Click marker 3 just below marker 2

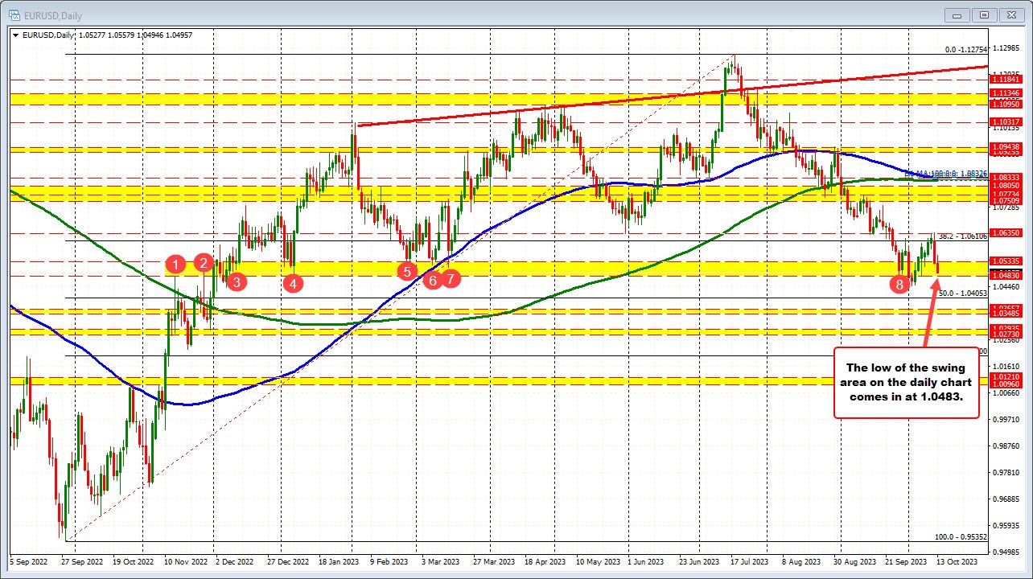[235, 281]
